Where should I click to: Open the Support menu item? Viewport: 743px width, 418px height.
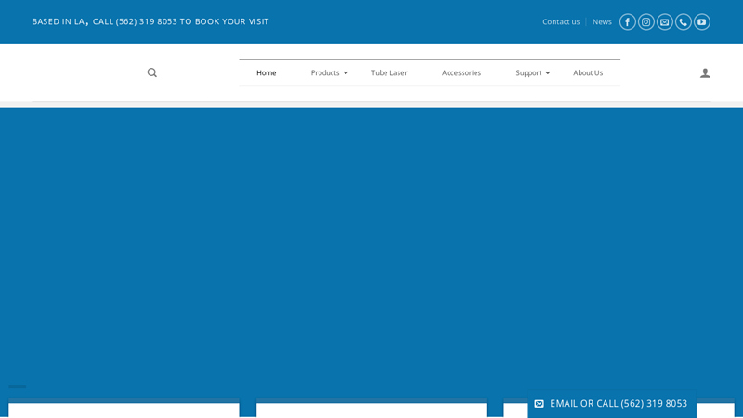click(528, 73)
